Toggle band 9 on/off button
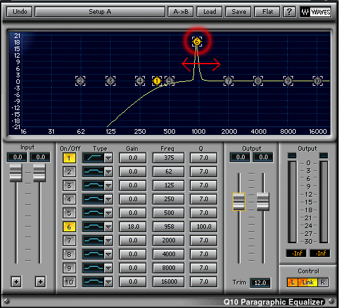The width and height of the screenshot is (339, 308). pyautogui.click(x=70, y=268)
